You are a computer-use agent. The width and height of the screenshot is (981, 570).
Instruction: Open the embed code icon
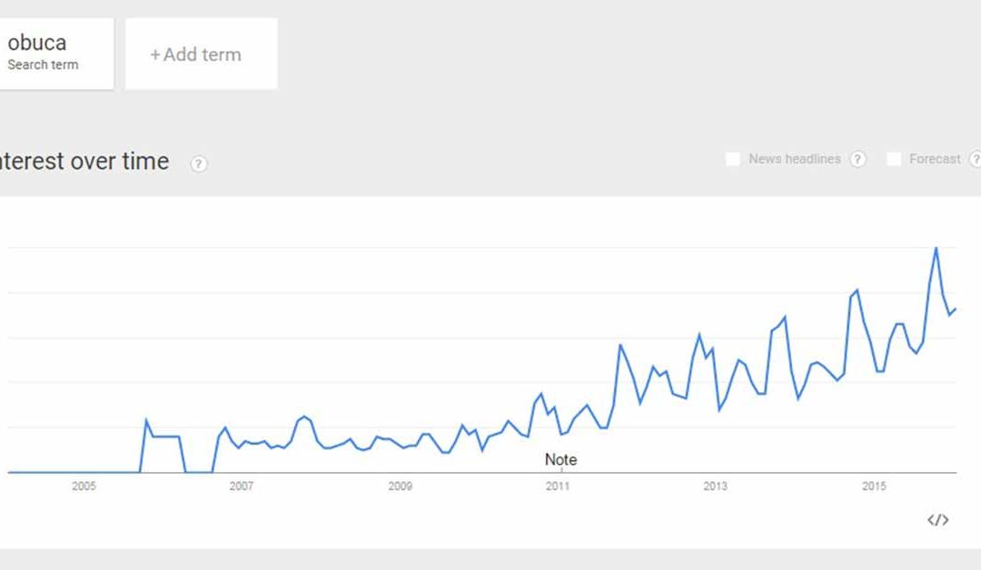coord(938,520)
